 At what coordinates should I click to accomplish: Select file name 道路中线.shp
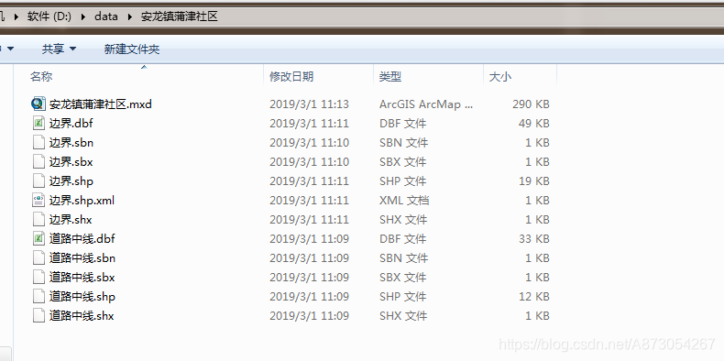[x=82, y=296]
